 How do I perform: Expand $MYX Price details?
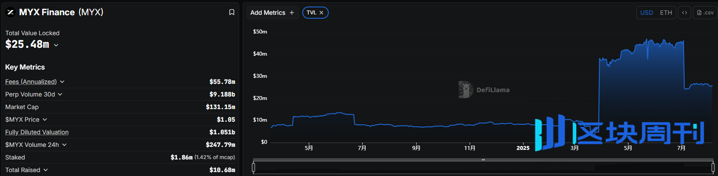pyautogui.click(x=45, y=120)
